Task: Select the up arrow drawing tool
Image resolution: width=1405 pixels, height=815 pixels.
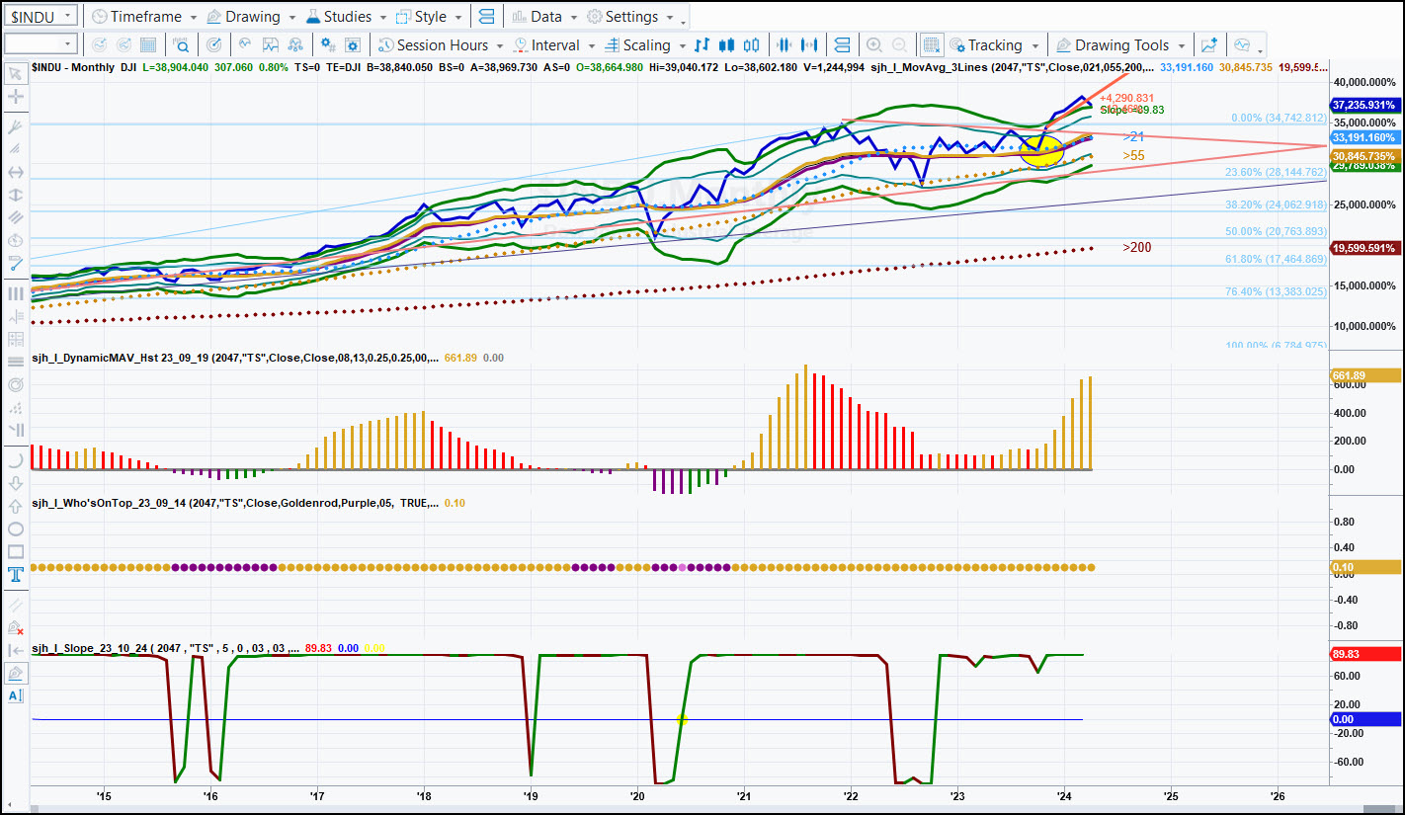Action: pos(16,506)
